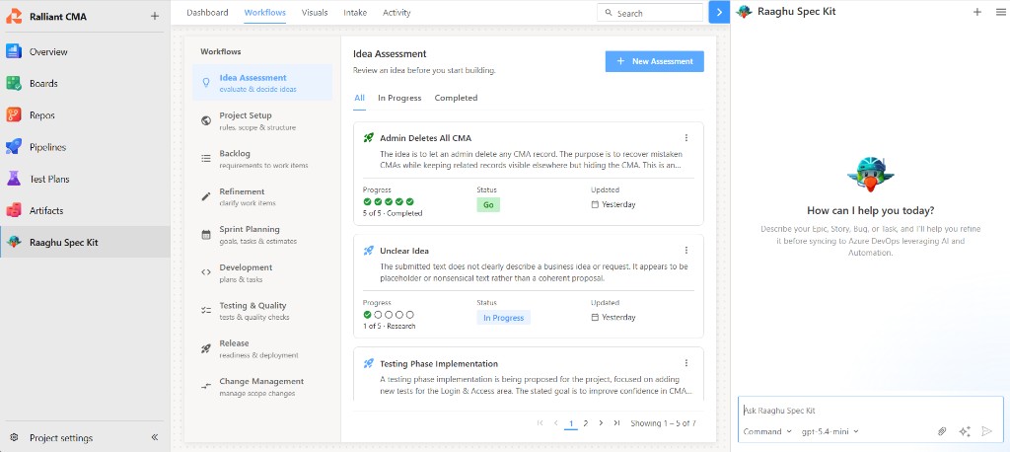Collapse chat panel with blue arrow button

pyautogui.click(x=719, y=12)
